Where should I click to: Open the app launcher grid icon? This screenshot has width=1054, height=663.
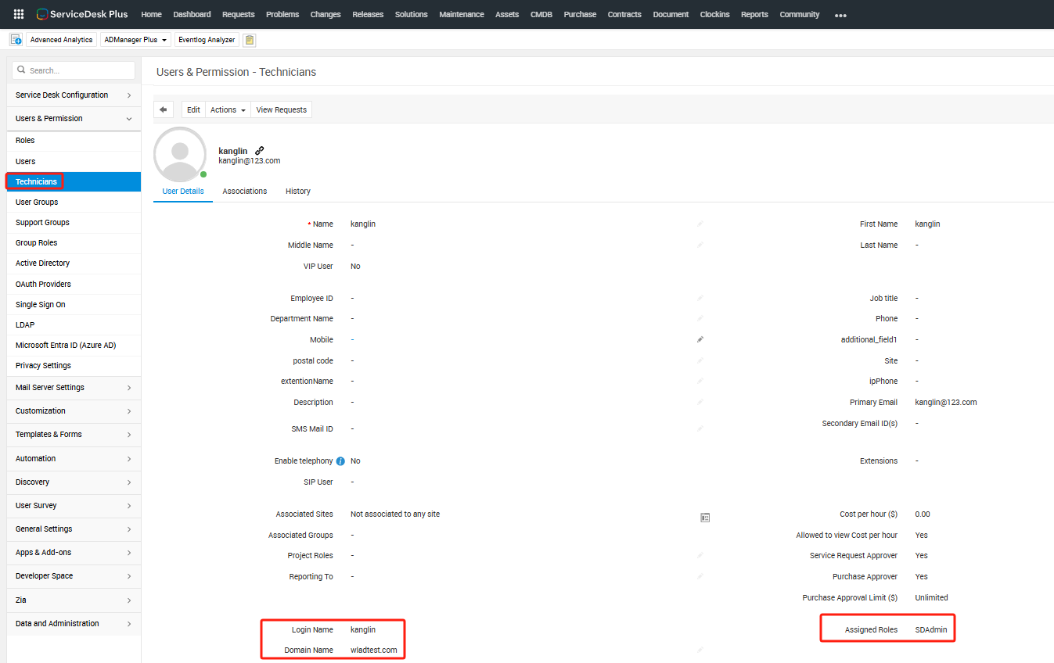point(19,14)
